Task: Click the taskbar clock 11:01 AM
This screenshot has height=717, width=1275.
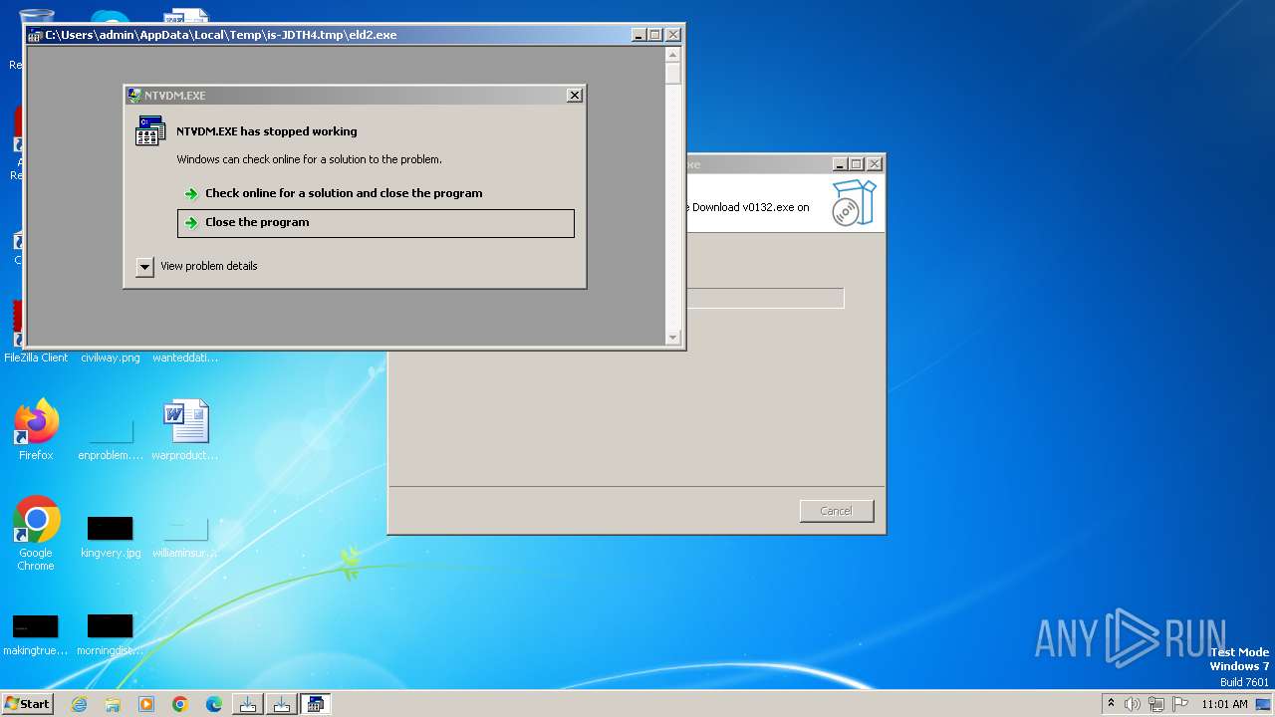Action: [x=1224, y=704]
